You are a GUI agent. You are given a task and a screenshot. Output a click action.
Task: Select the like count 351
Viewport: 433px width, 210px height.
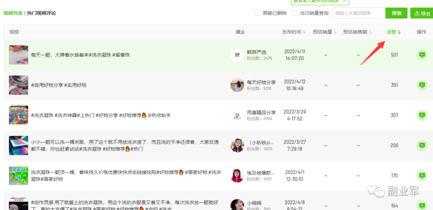[x=395, y=85]
